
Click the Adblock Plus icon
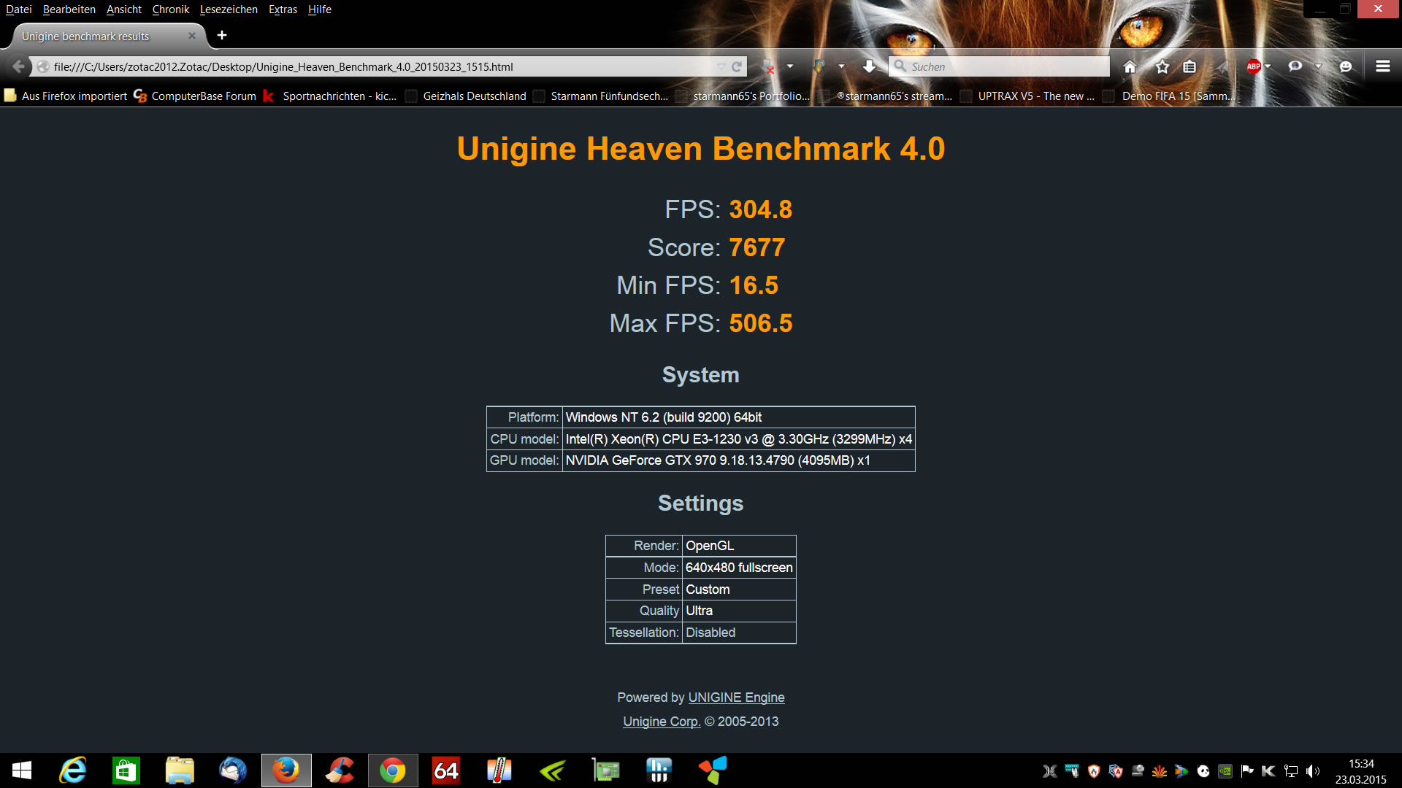[x=1253, y=66]
